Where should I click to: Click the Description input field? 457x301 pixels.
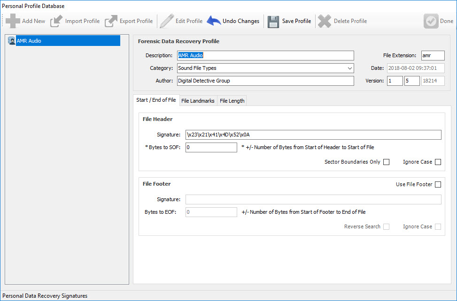coord(265,55)
